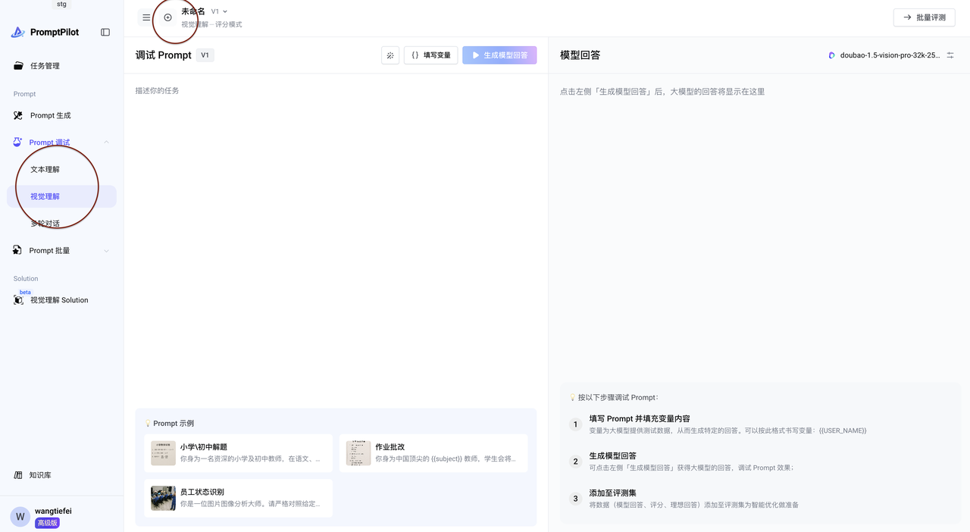970x532 pixels.
Task: Click the 作业批改 thumbnail image
Action: pyautogui.click(x=358, y=453)
